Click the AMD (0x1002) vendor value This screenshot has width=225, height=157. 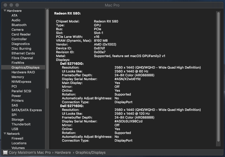(105, 44)
